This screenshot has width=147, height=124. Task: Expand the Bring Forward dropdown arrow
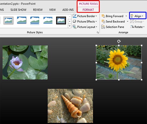pos(126,16)
